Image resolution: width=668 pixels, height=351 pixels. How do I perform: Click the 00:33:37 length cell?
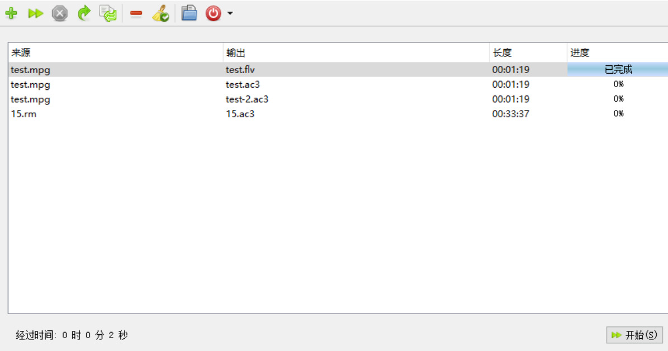pos(510,114)
